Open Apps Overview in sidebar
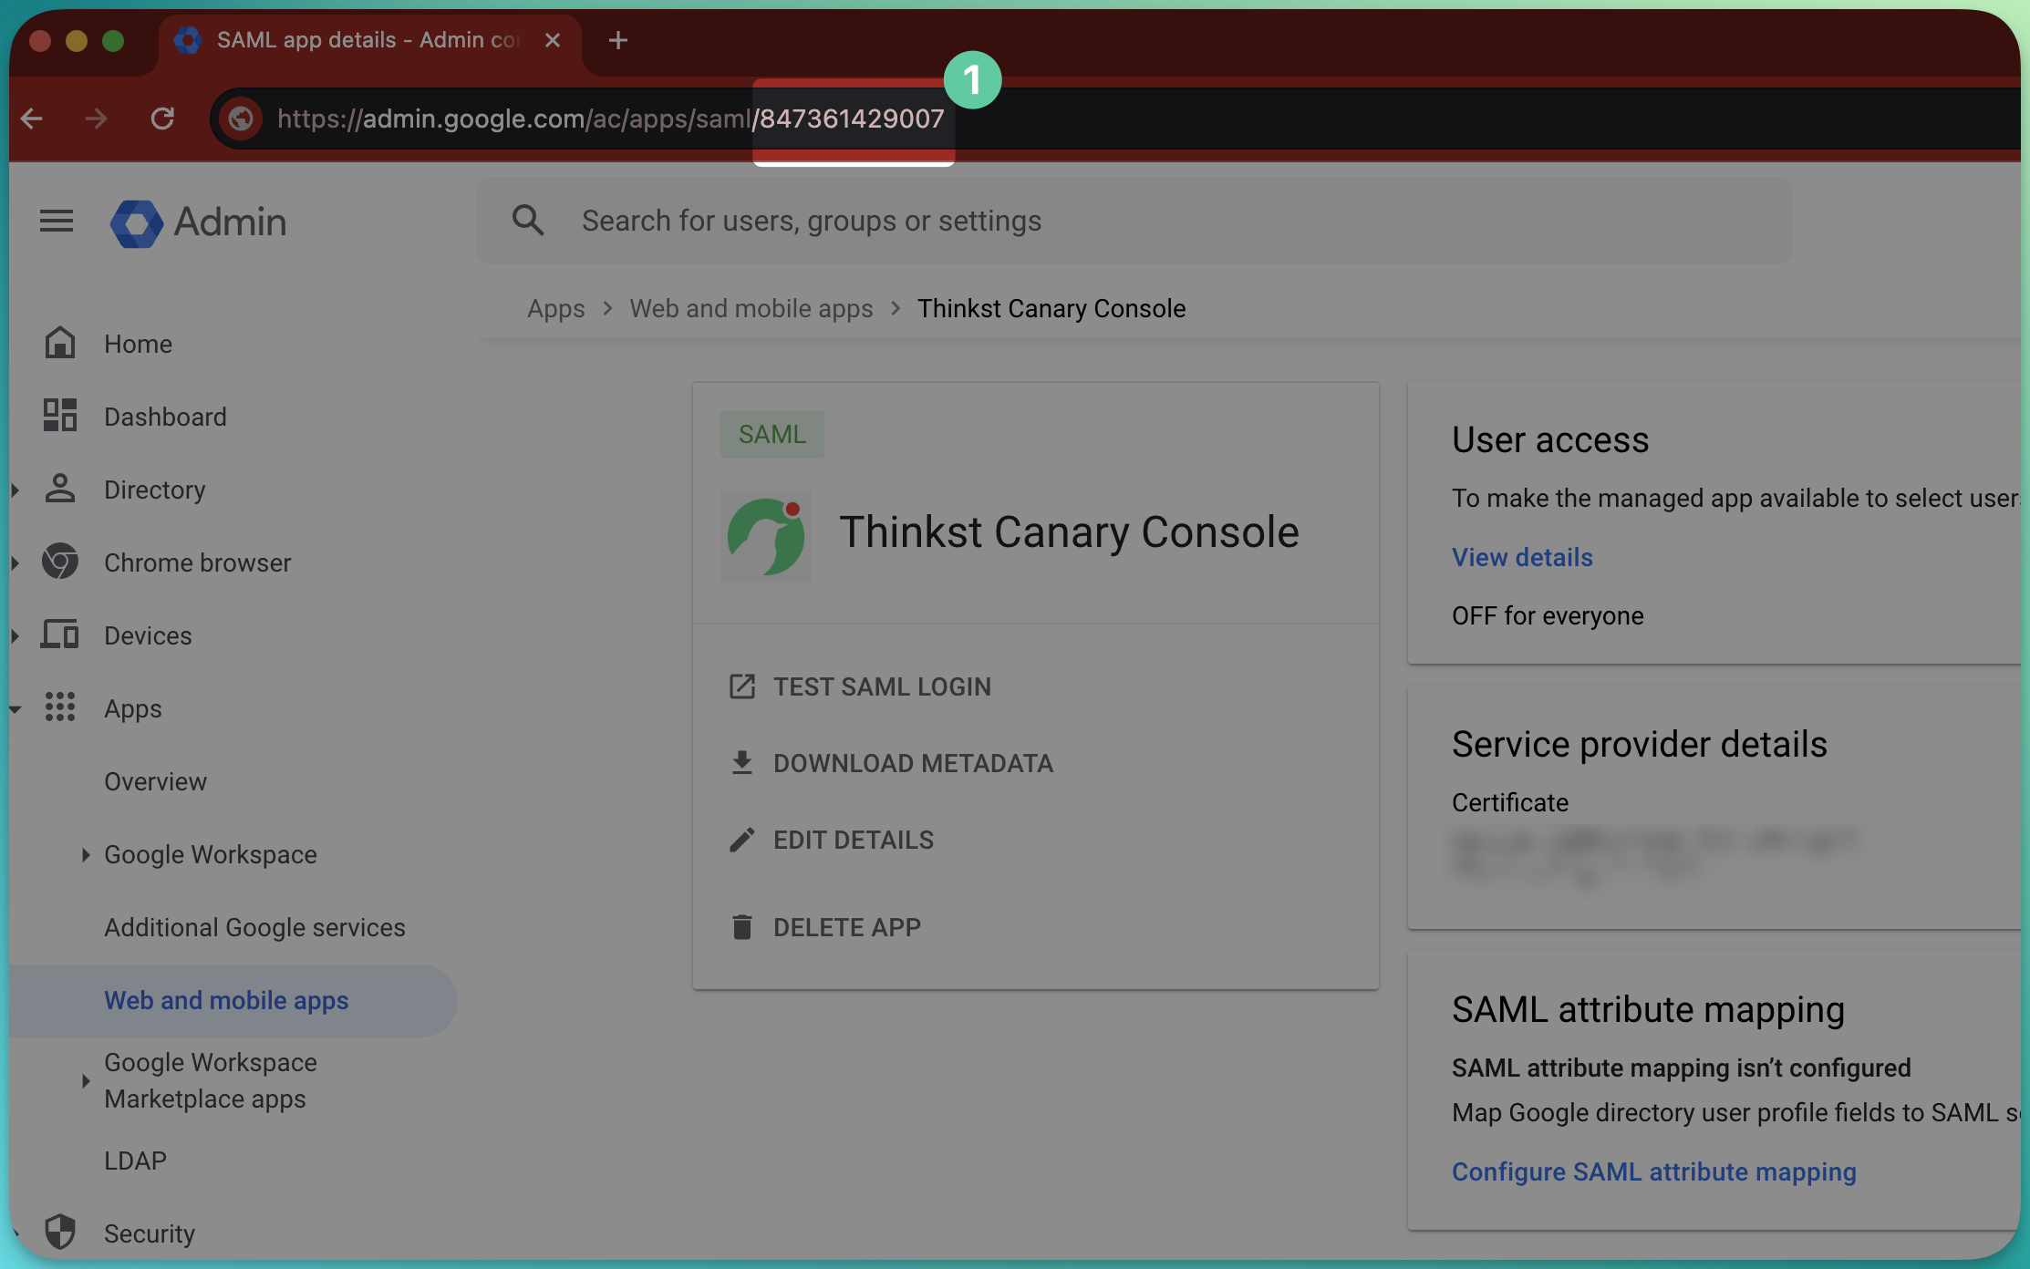Image resolution: width=2030 pixels, height=1269 pixels. pos(155,781)
